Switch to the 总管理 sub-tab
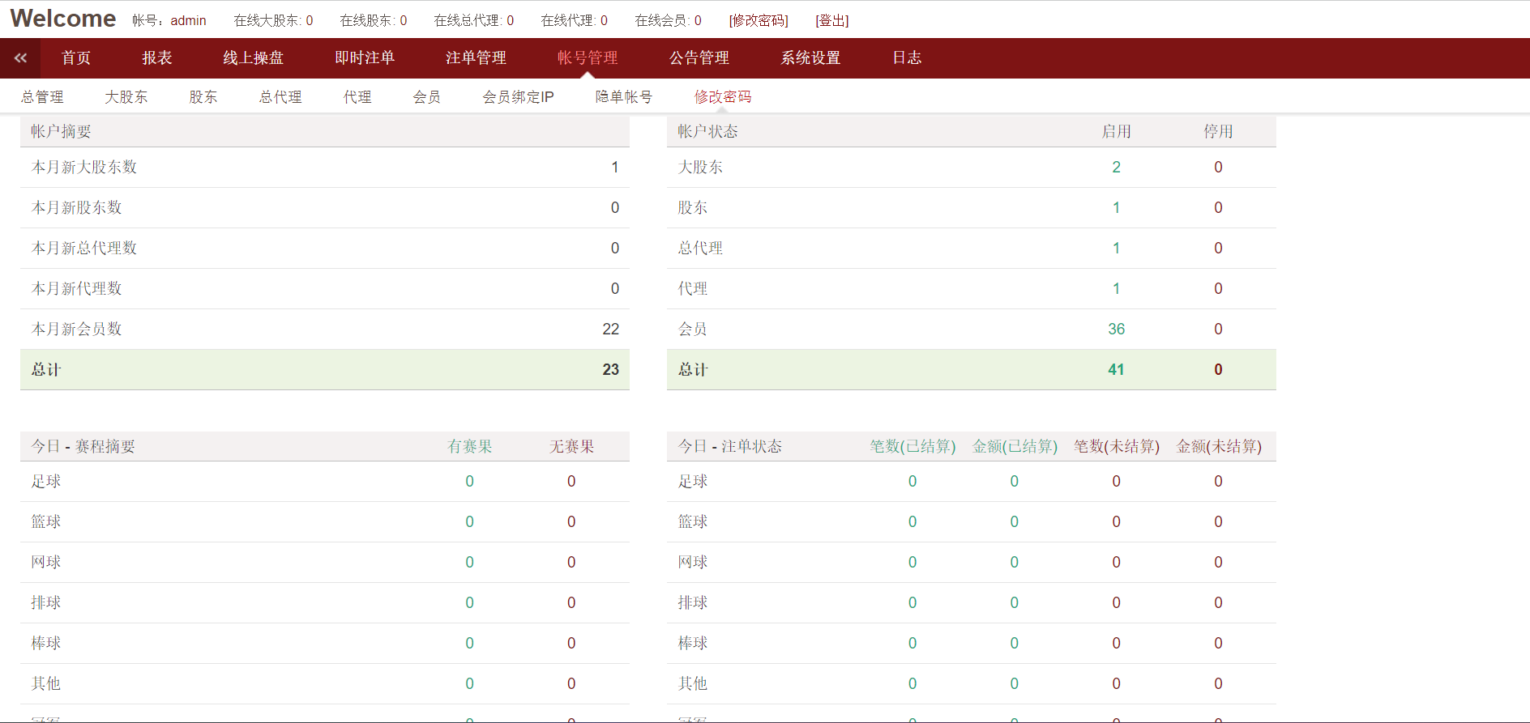 (42, 97)
